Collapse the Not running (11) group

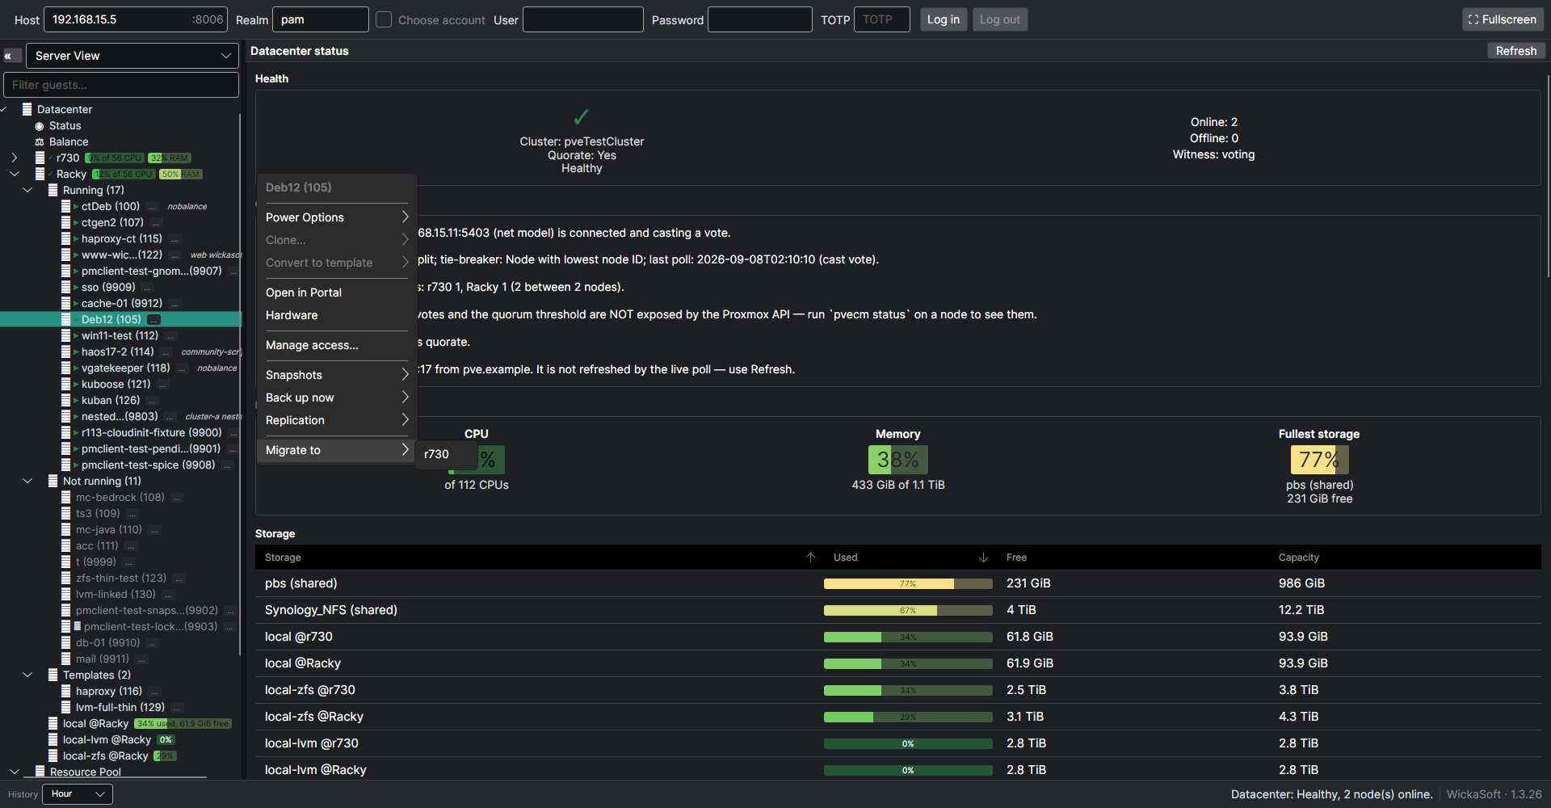coord(27,482)
